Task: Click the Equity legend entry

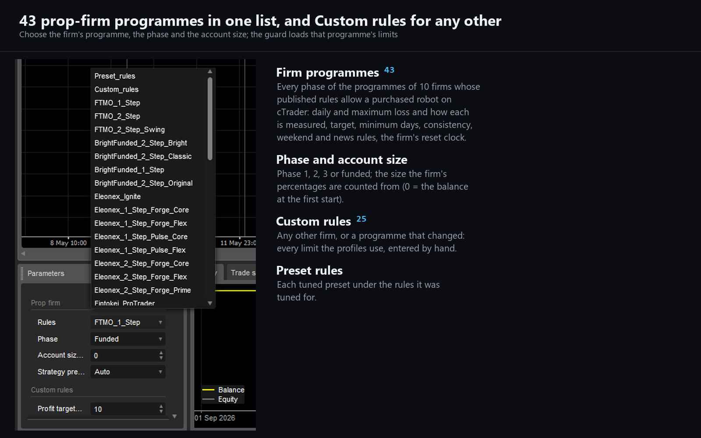Action: pyautogui.click(x=220, y=399)
